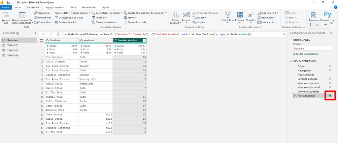Open the Vendedor column filter dropdown
The height and width of the screenshot is (143, 338).
pyautogui.click(x=77, y=40)
